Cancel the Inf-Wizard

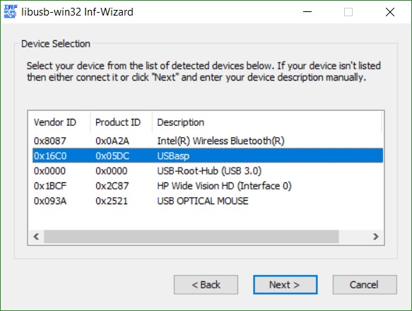(x=365, y=285)
